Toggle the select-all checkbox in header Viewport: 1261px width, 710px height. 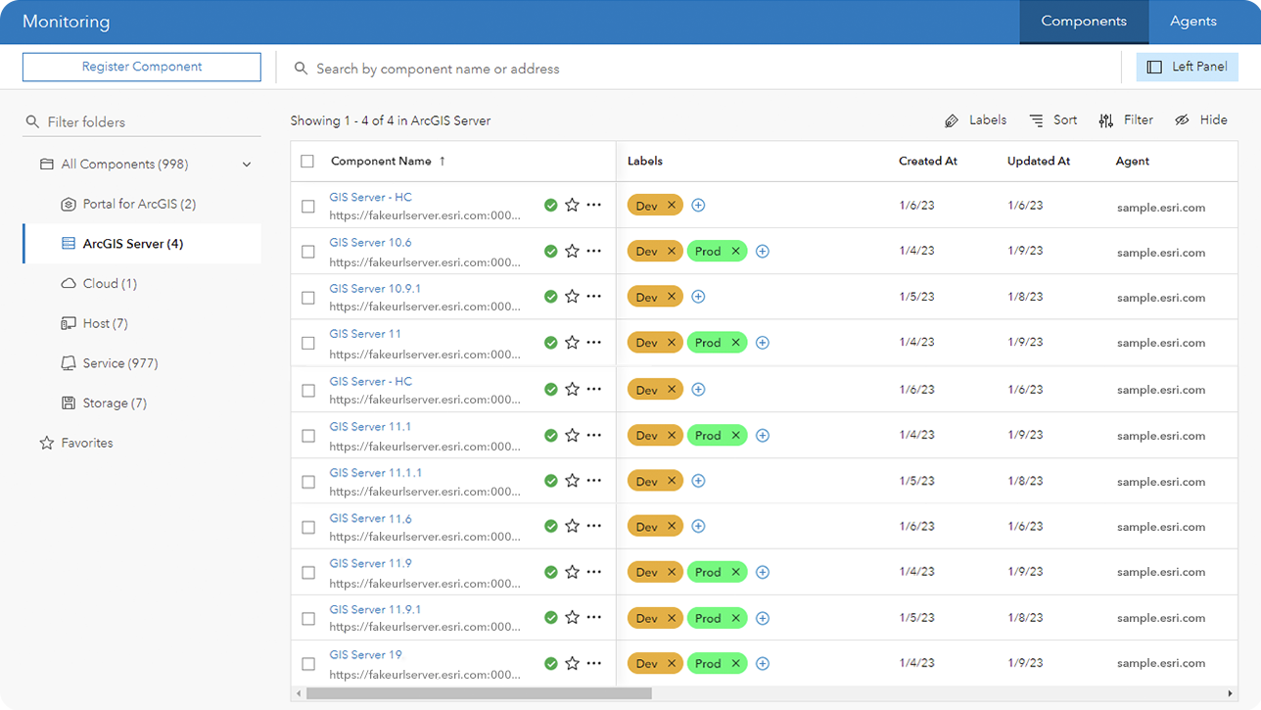307,162
